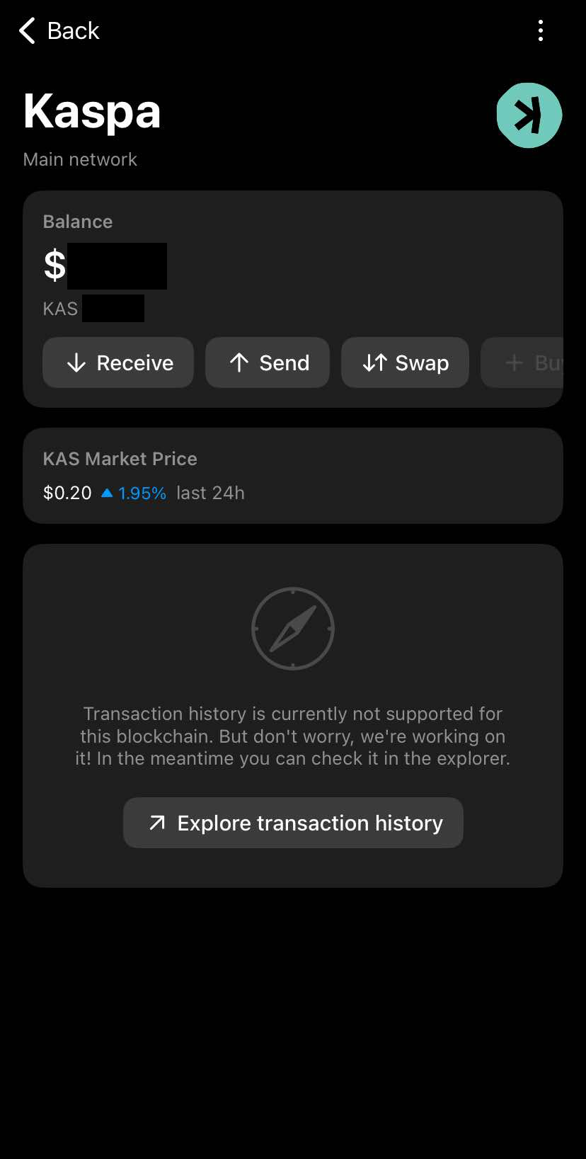This screenshot has width=586, height=1159.
Task: Tap the Main network subtitle
Action: [x=80, y=159]
